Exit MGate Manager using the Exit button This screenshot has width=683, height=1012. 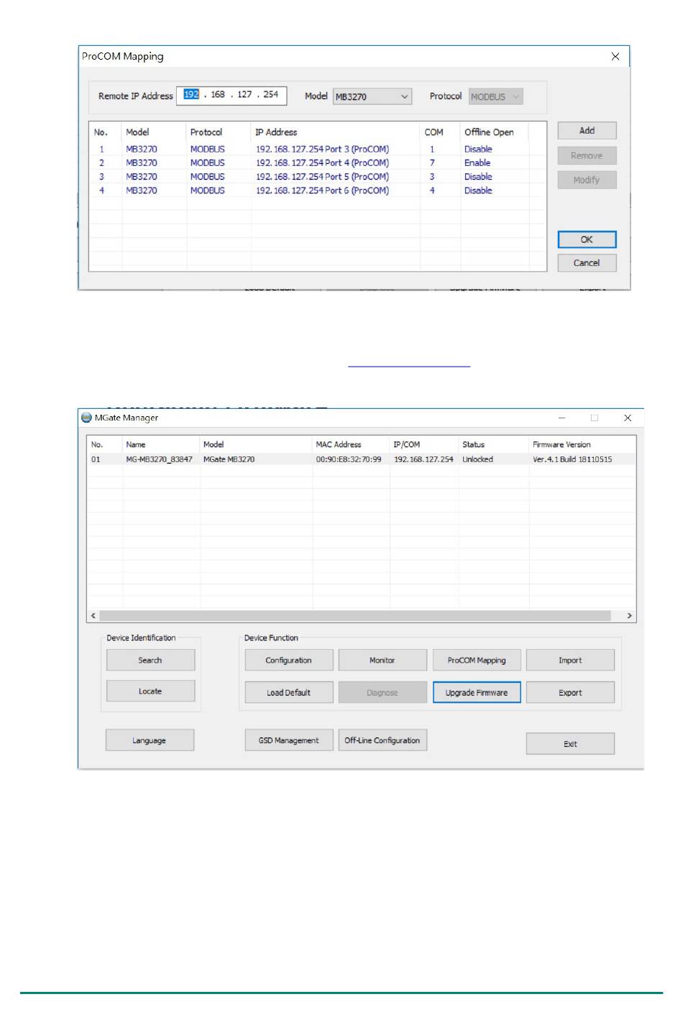coord(570,744)
